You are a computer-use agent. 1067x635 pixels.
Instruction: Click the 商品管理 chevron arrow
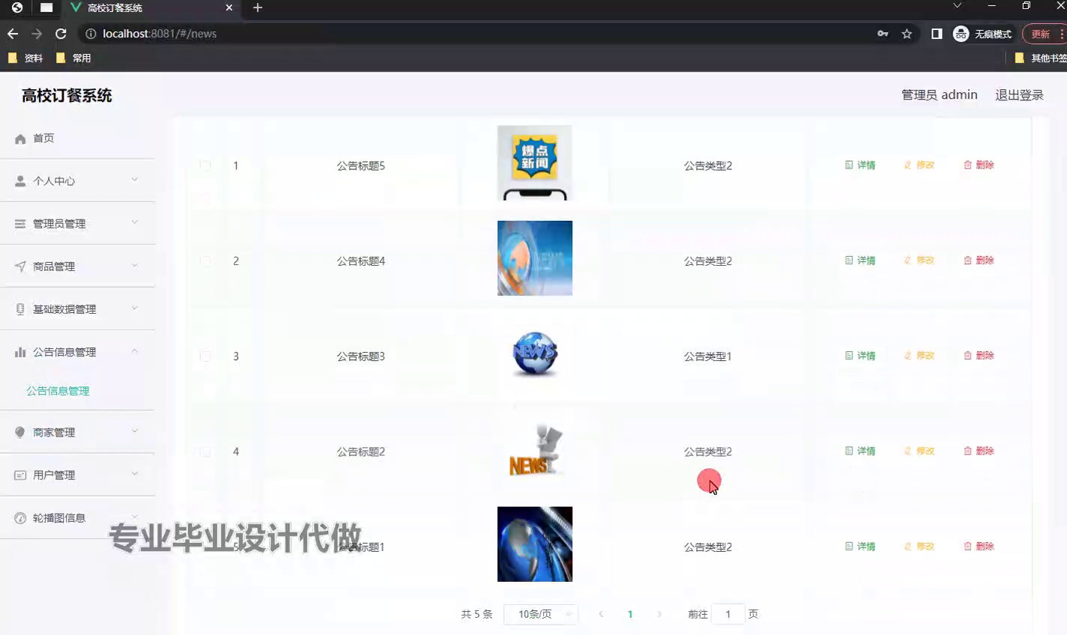pyautogui.click(x=135, y=265)
